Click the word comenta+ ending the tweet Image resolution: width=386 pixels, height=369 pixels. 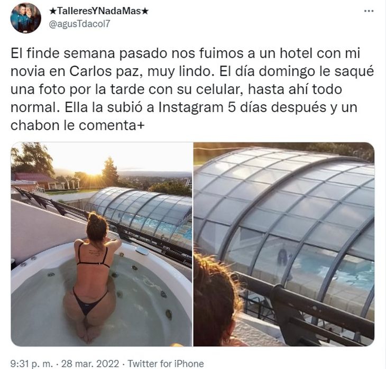112,125
